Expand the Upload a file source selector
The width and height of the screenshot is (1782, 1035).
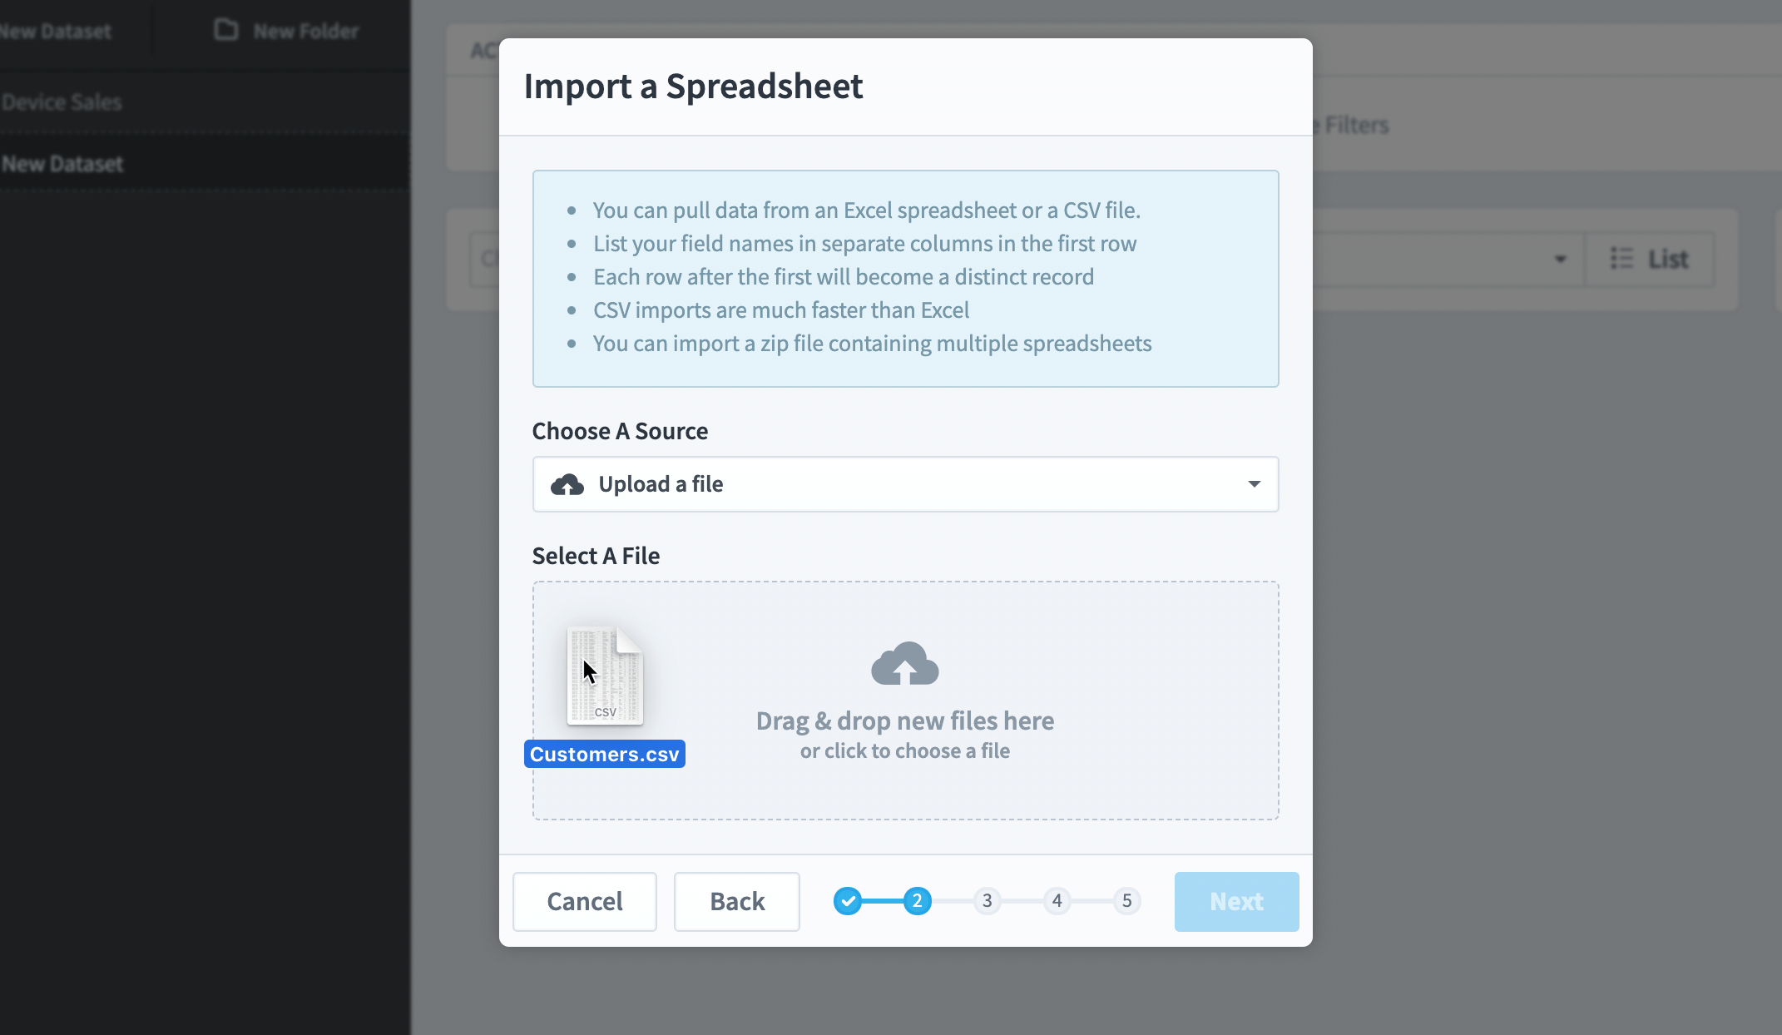905,484
